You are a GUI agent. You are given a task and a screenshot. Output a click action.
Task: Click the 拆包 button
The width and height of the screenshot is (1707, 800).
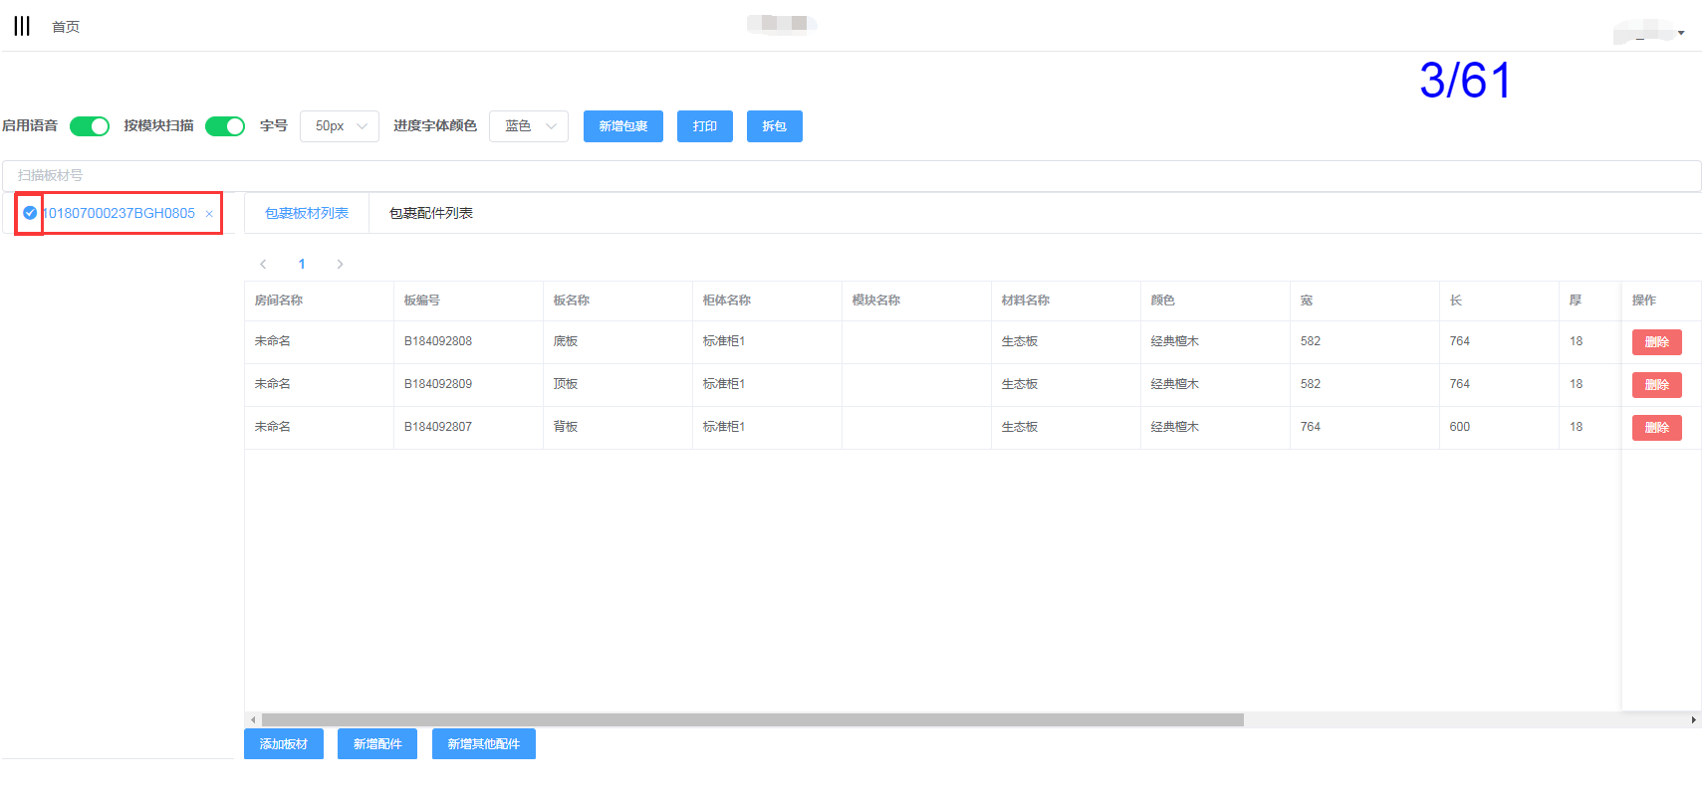(774, 126)
